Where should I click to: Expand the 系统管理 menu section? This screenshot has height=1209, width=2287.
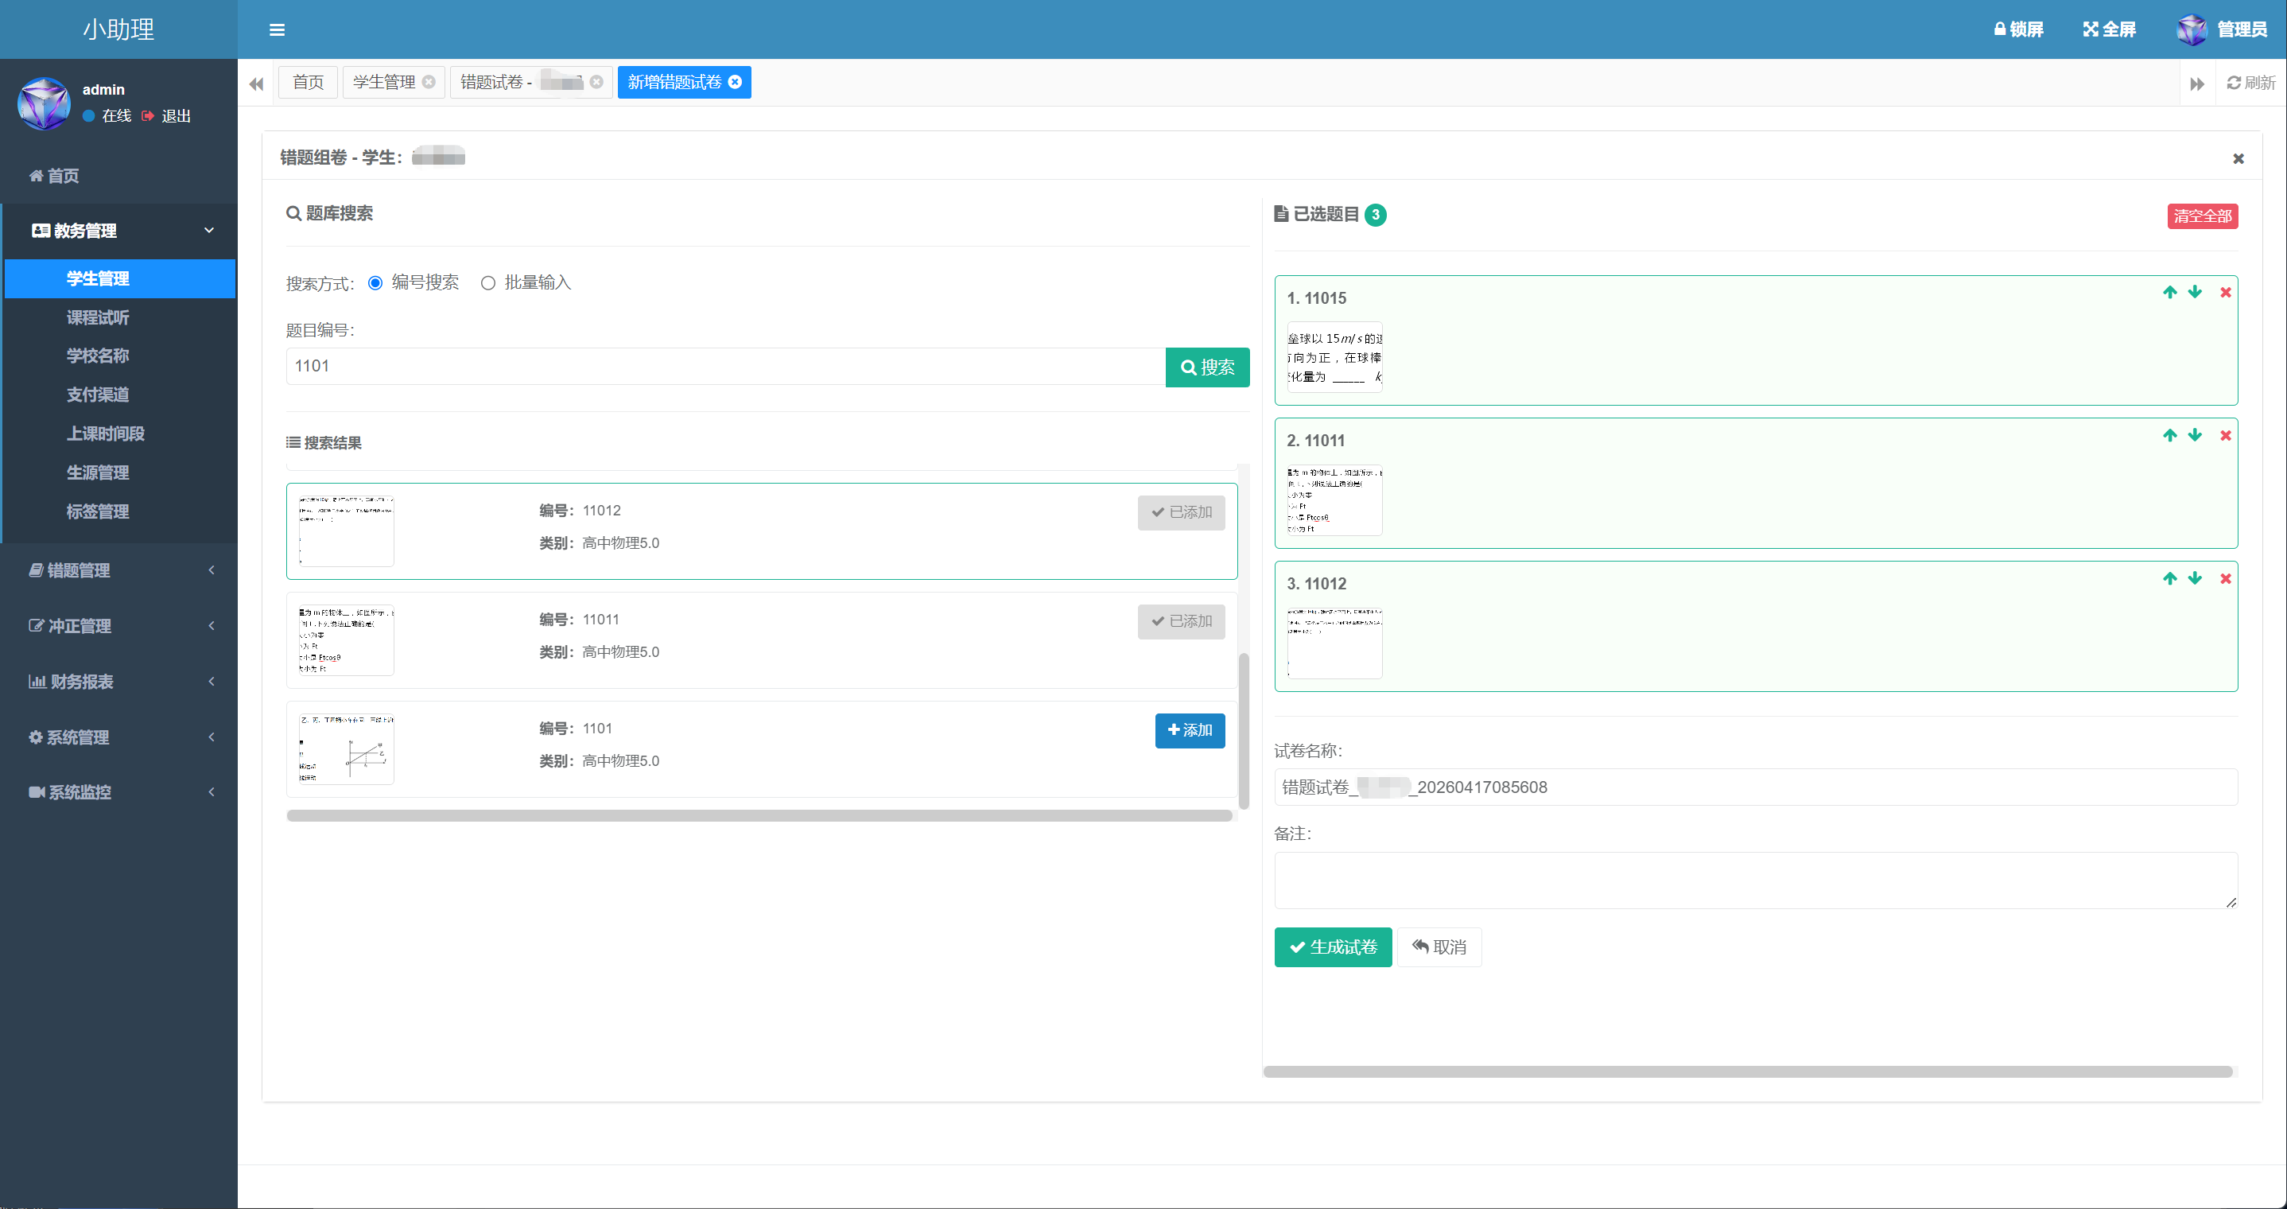click(x=120, y=737)
